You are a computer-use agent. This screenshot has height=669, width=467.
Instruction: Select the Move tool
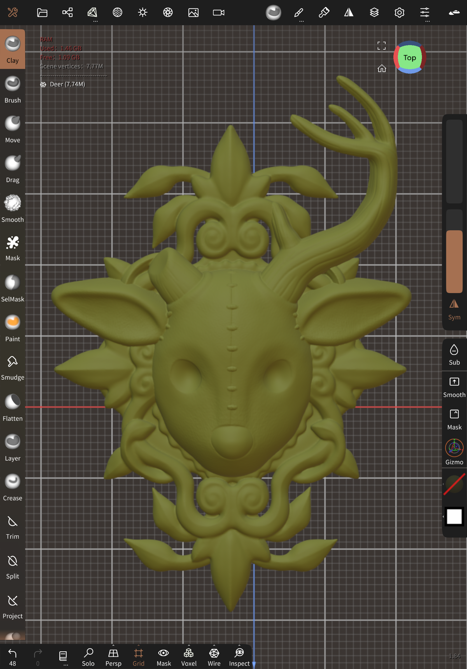pos(12,128)
